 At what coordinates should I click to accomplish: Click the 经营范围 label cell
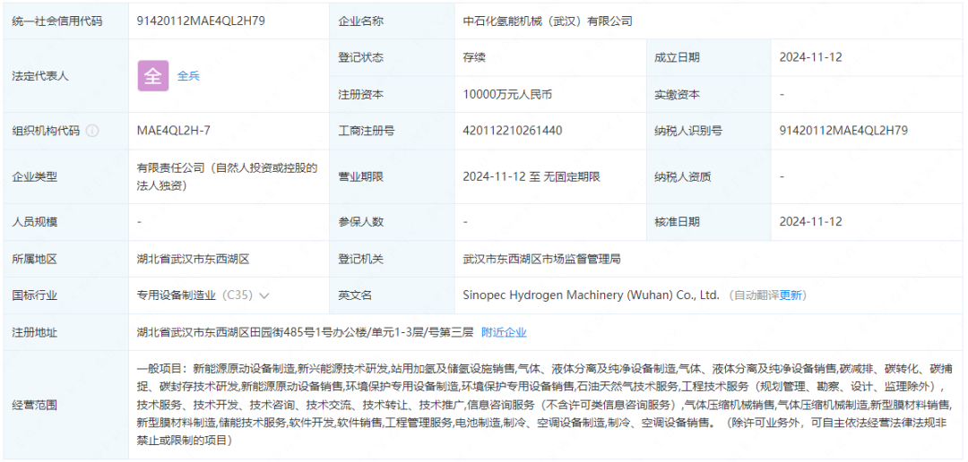pyautogui.click(x=66, y=406)
